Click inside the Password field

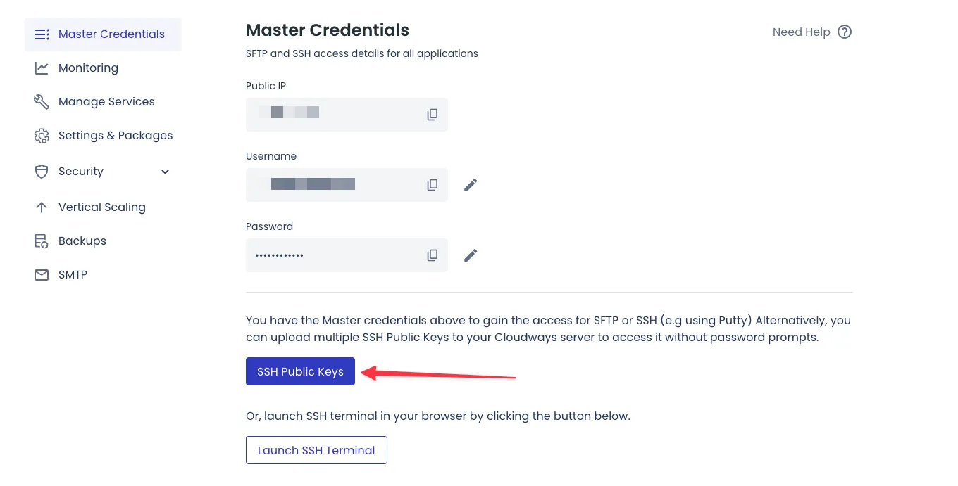pos(331,255)
